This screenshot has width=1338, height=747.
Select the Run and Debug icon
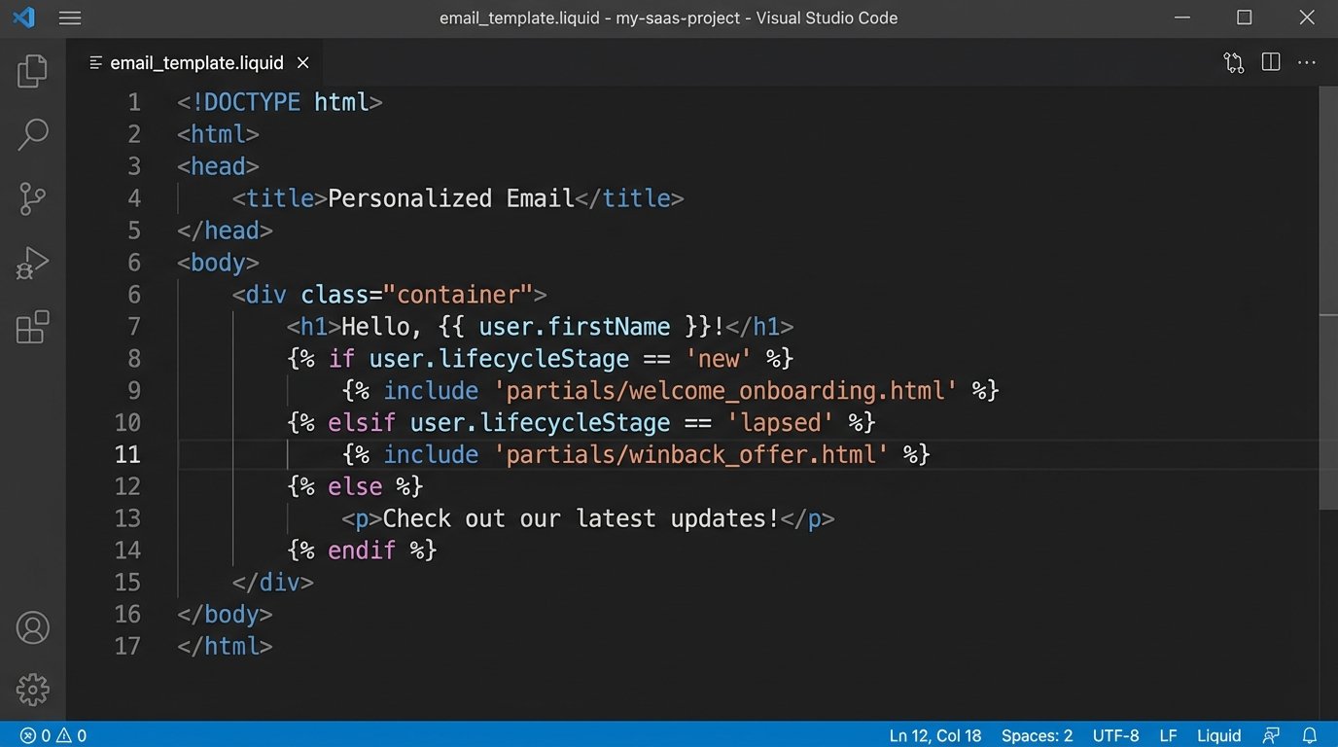click(x=32, y=262)
